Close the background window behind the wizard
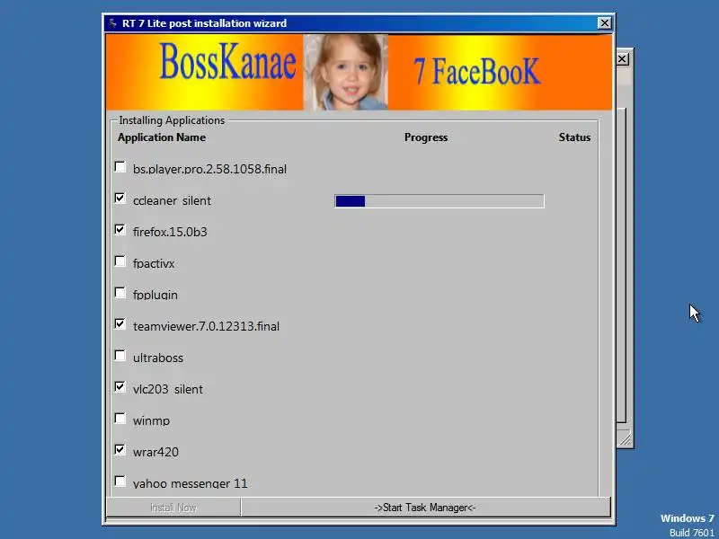This screenshot has height=539, width=719. click(622, 58)
